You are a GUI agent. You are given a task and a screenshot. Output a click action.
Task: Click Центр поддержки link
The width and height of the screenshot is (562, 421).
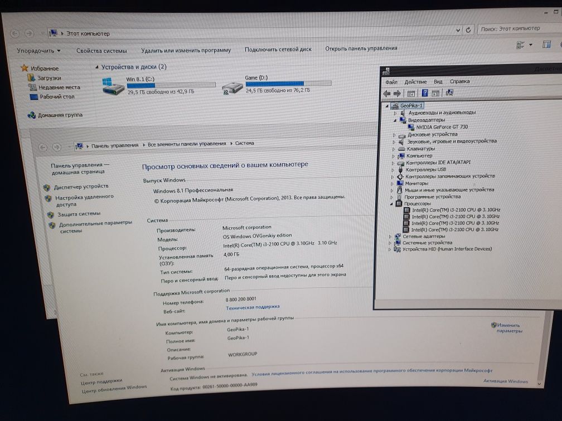[101, 381]
